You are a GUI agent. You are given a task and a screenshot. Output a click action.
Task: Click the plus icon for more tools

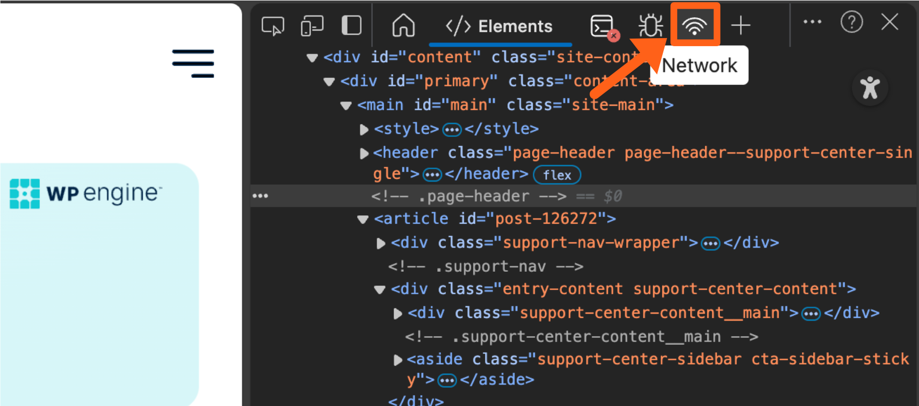click(741, 25)
